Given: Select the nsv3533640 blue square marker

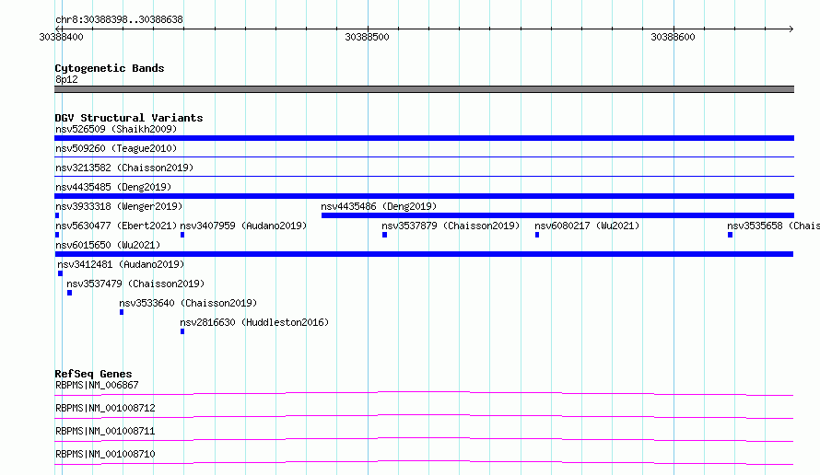Looking at the screenshot, I should [122, 312].
